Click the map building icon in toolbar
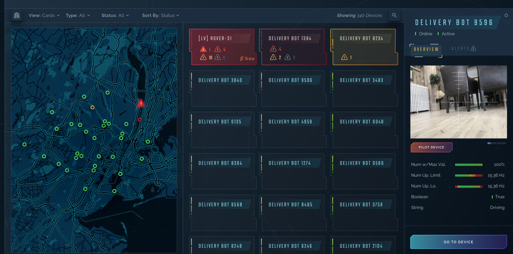Viewport: 513px width, 254px height. click(x=17, y=15)
